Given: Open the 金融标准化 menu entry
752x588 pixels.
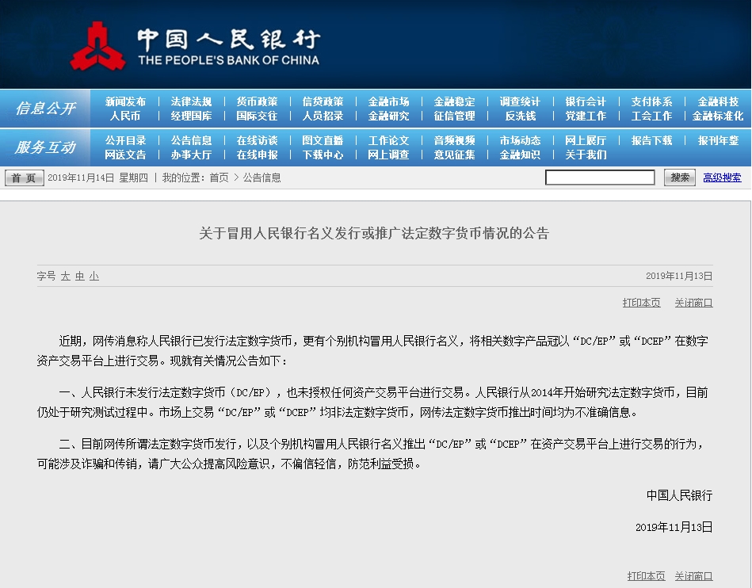Looking at the screenshot, I should (x=717, y=116).
